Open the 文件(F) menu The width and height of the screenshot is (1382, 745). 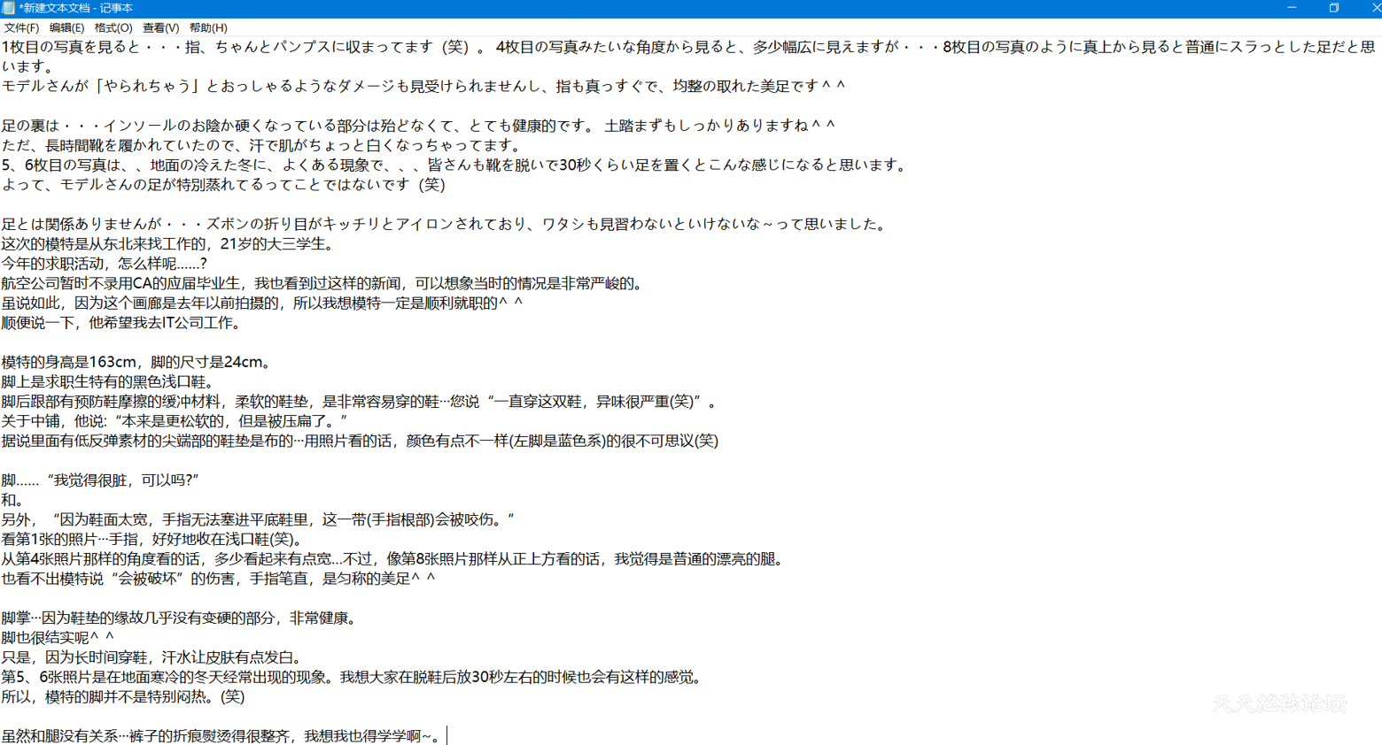click(x=20, y=28)
